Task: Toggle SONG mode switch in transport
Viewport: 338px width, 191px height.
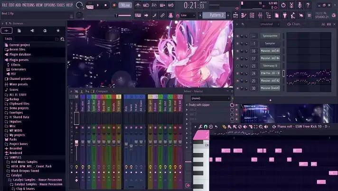Action: [90, 5]
